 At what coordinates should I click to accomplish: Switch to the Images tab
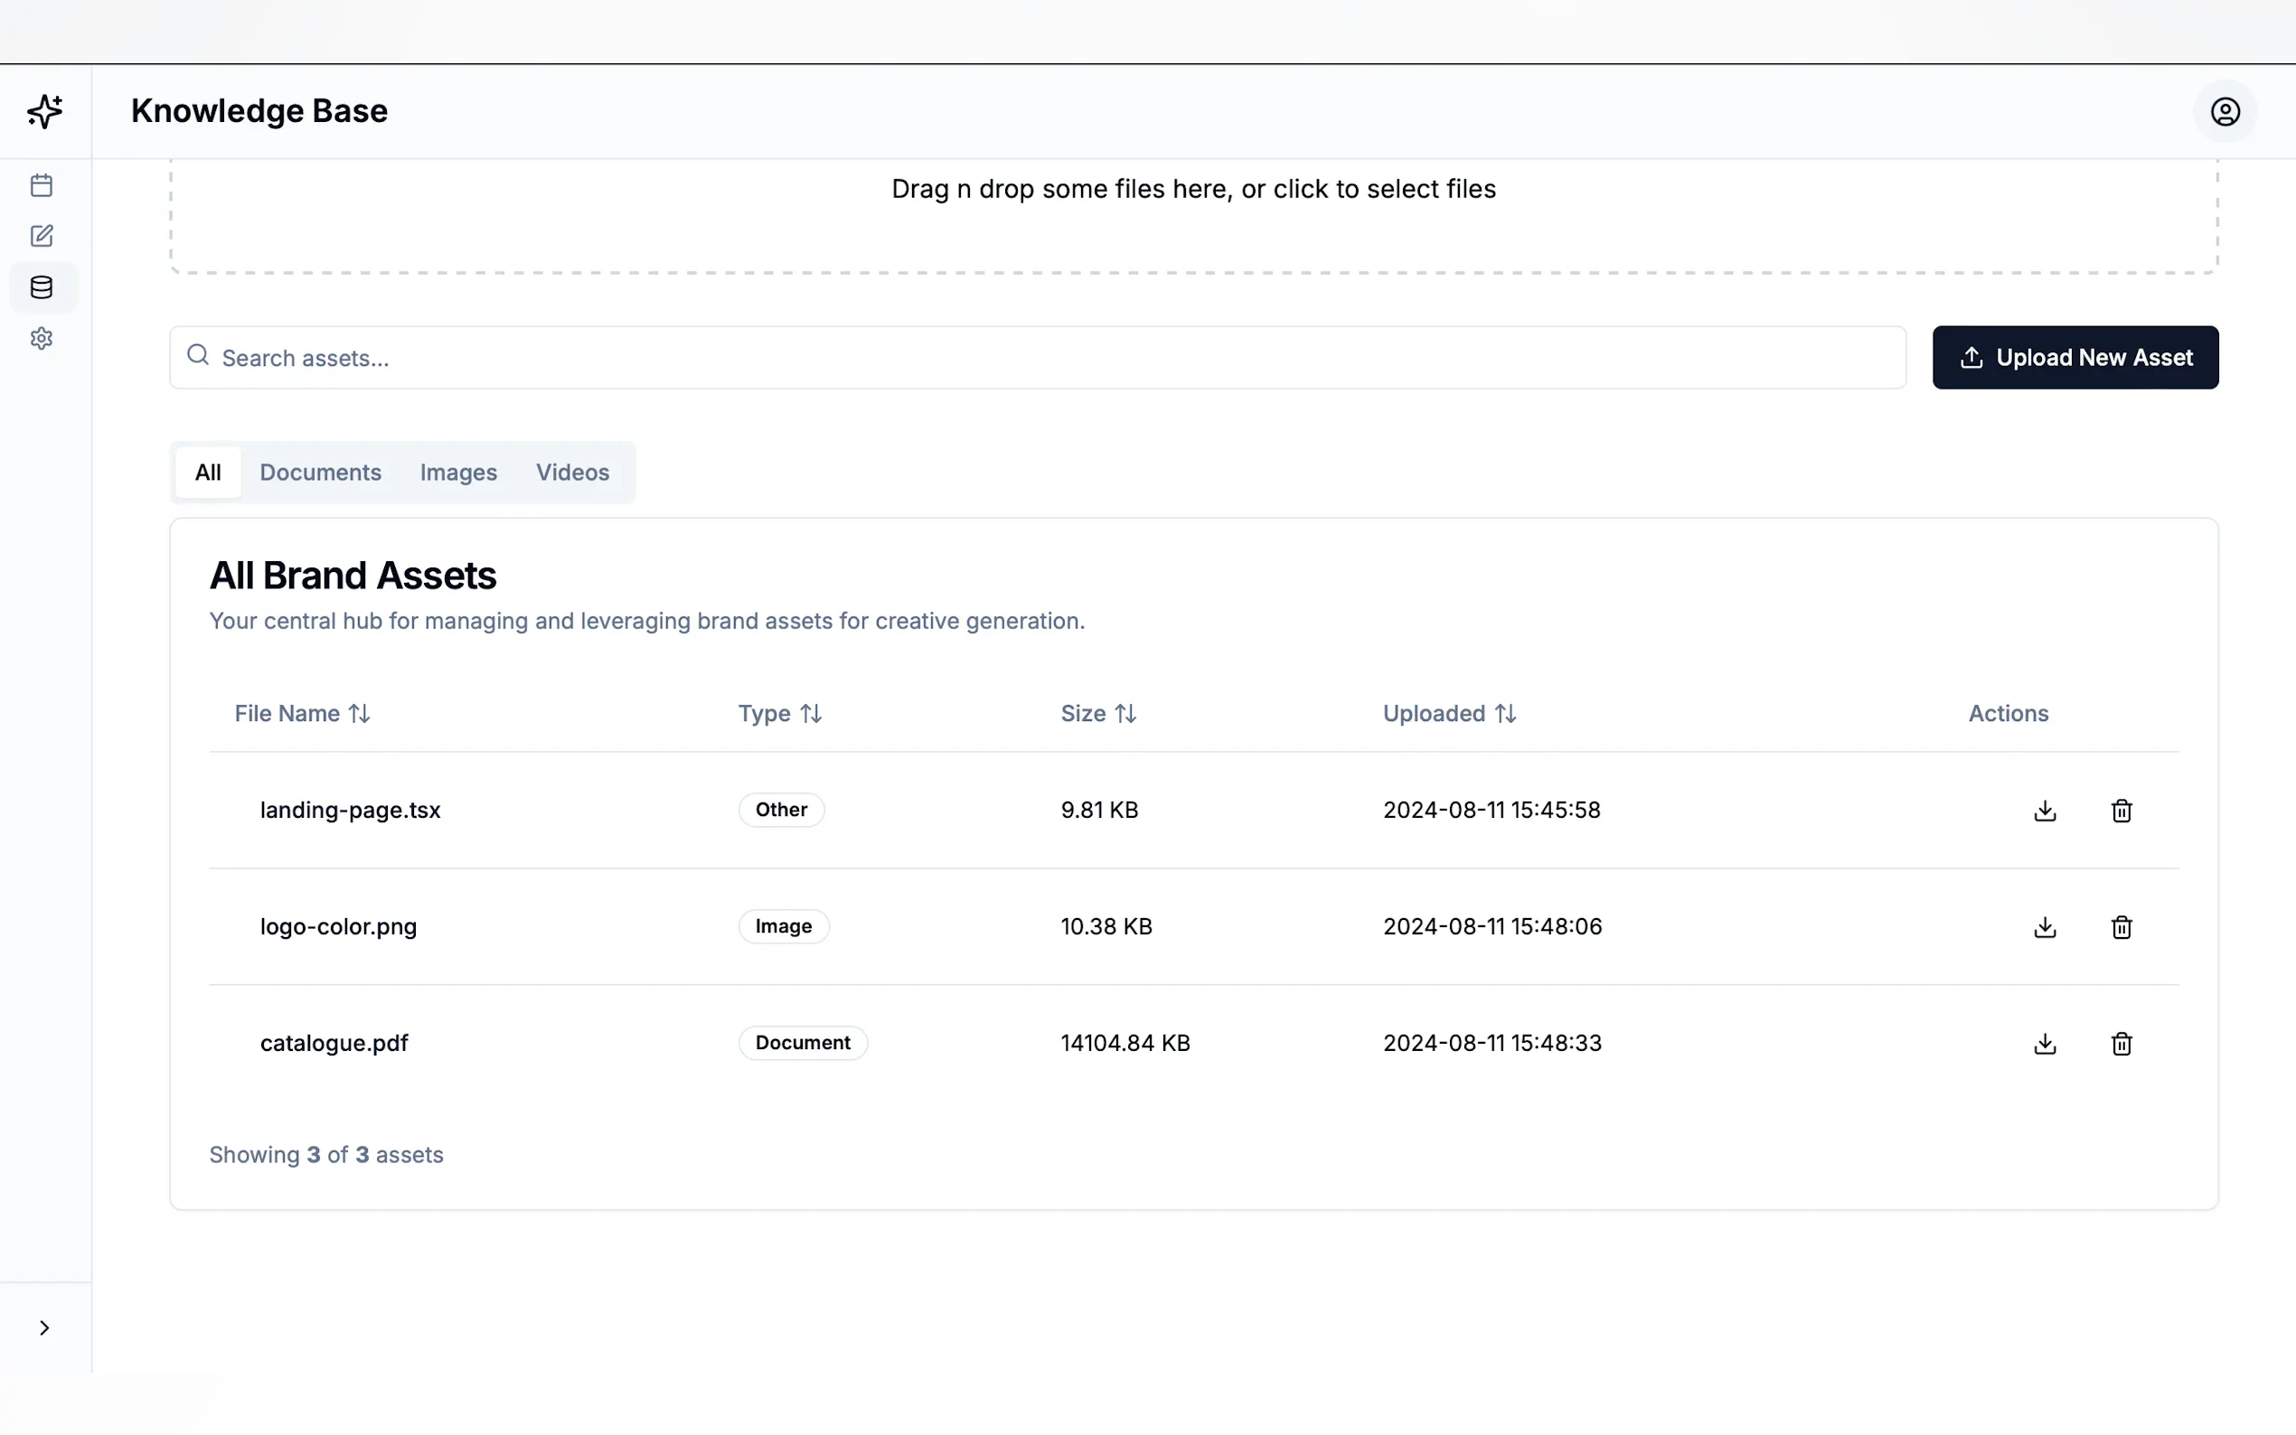coord(458,473)
